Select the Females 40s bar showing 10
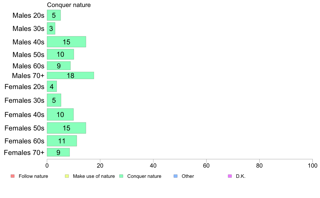 60,114
